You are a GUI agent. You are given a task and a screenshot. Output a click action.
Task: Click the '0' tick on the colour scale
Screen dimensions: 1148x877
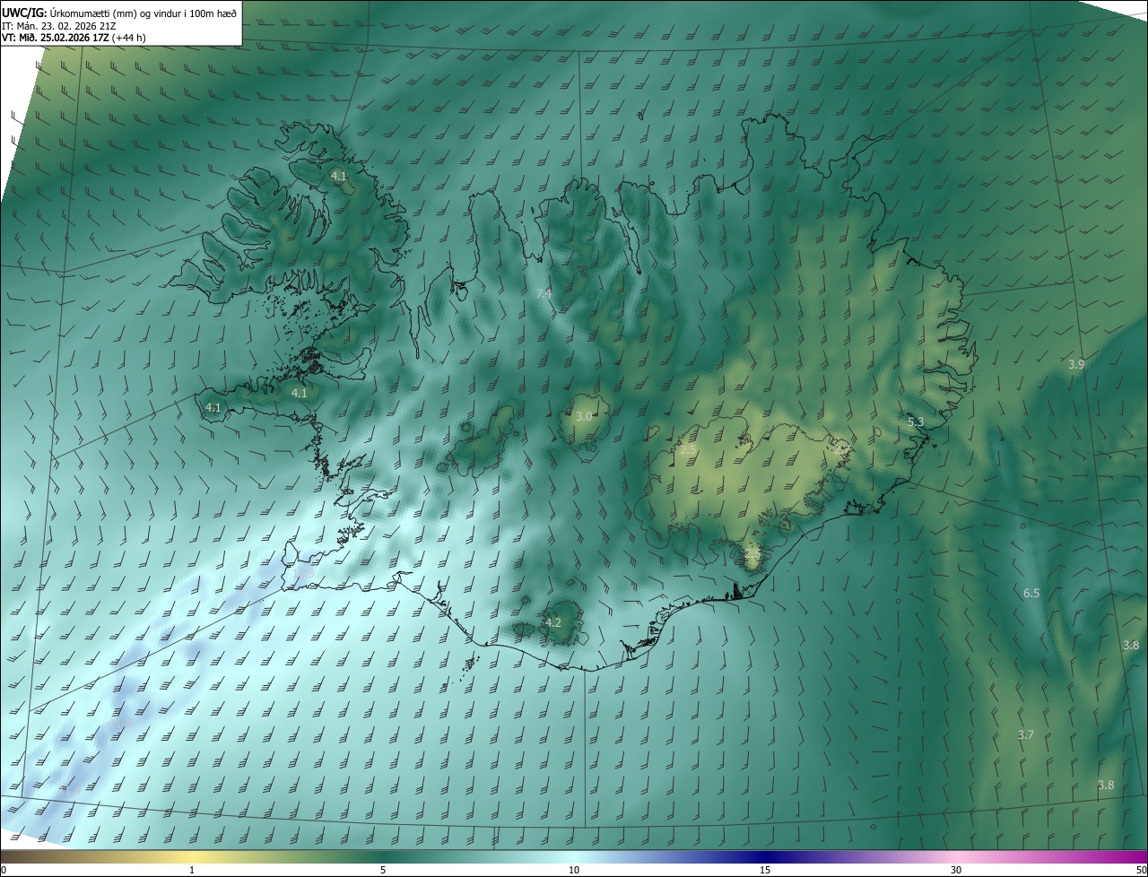[4, 871]
